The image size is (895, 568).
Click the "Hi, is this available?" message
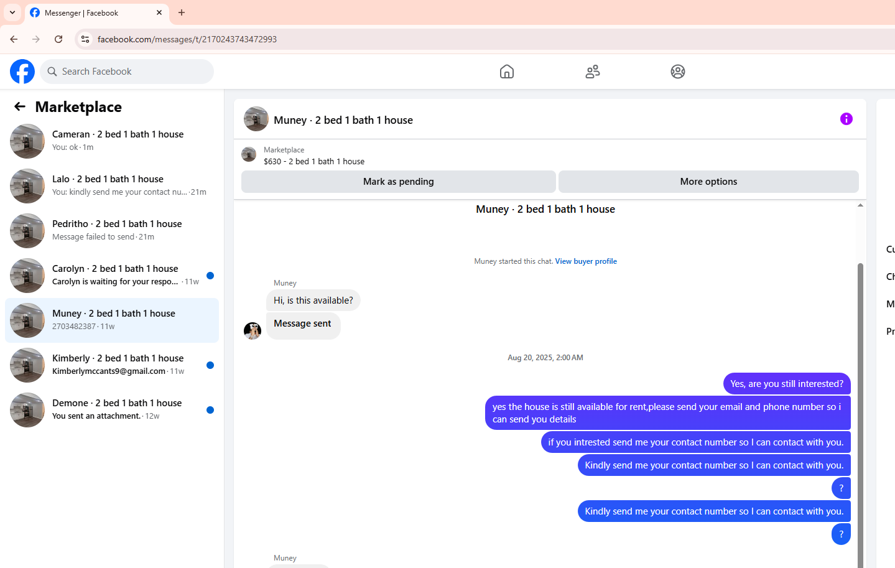tap(313, 300)
